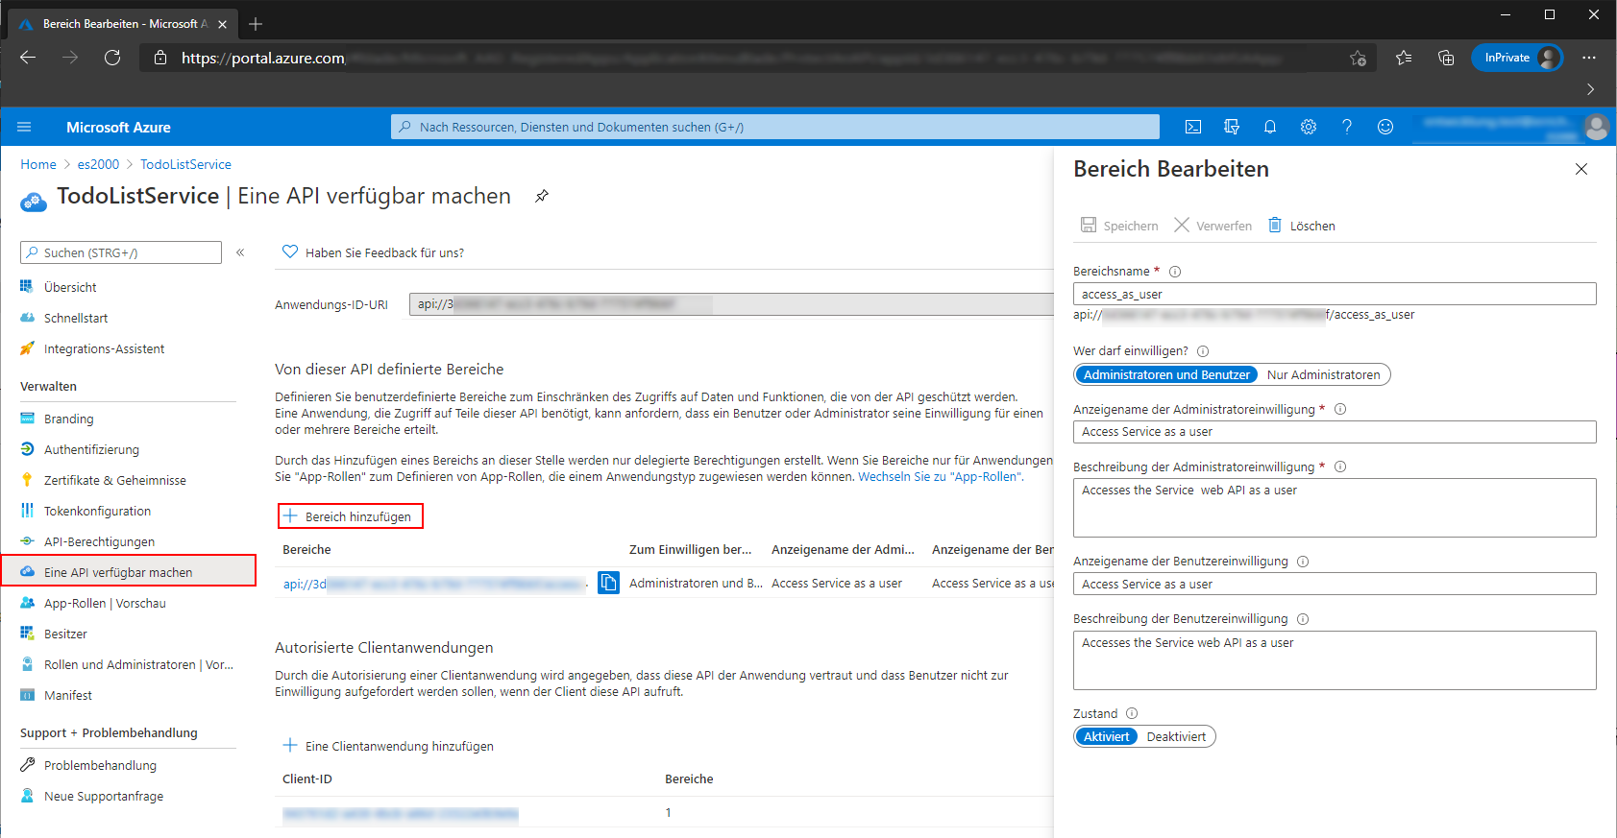The width and height of the screenshot is (1617, 838).
Task: Open the help question mark menu
Action: [1347, 127]
